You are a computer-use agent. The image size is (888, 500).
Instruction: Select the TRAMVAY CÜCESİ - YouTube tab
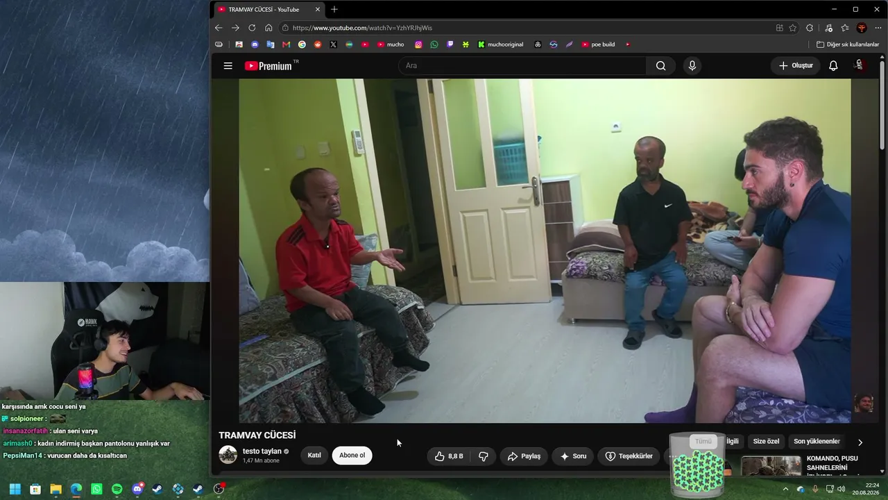click(x=268, y=9)
